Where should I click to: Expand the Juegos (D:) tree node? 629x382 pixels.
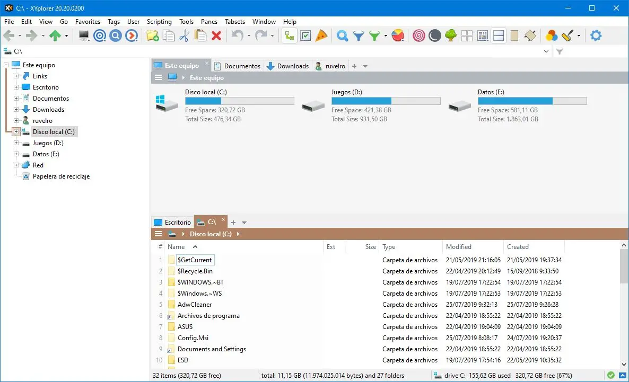click(16, 143)
